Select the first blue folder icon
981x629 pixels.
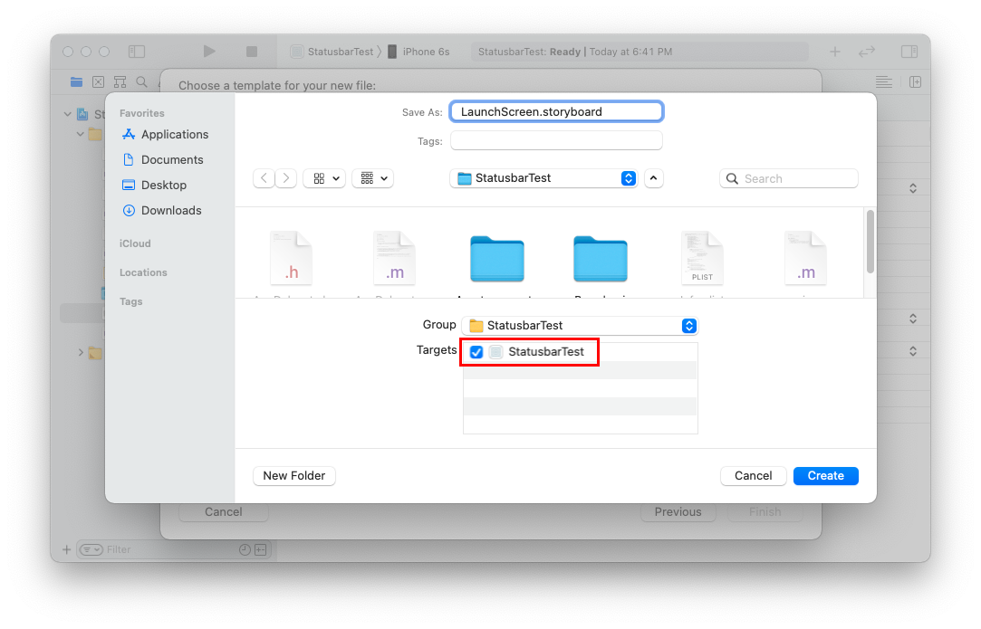pyautogui.click(x=496, y=259)
